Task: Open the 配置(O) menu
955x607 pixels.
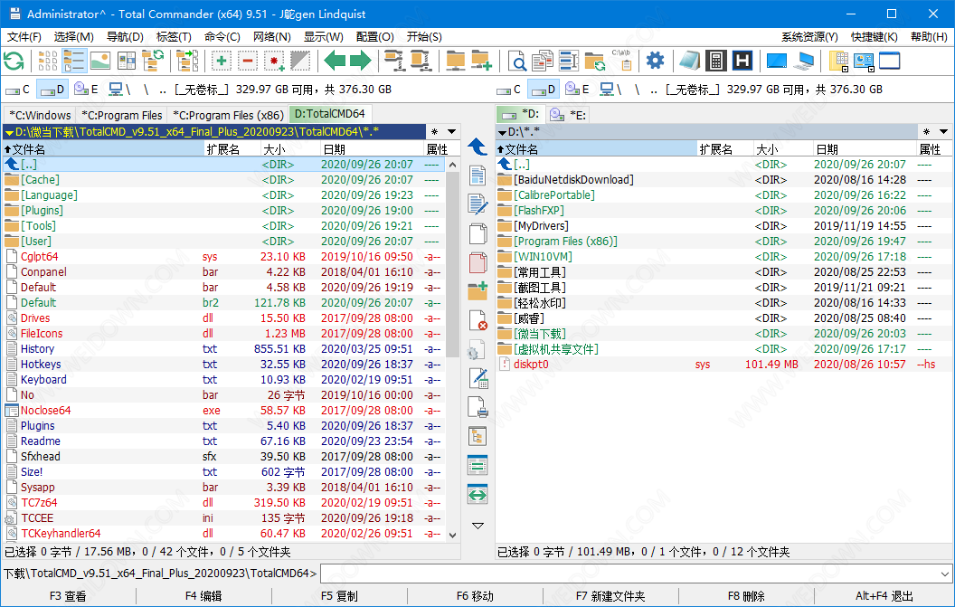Action: 375,37
